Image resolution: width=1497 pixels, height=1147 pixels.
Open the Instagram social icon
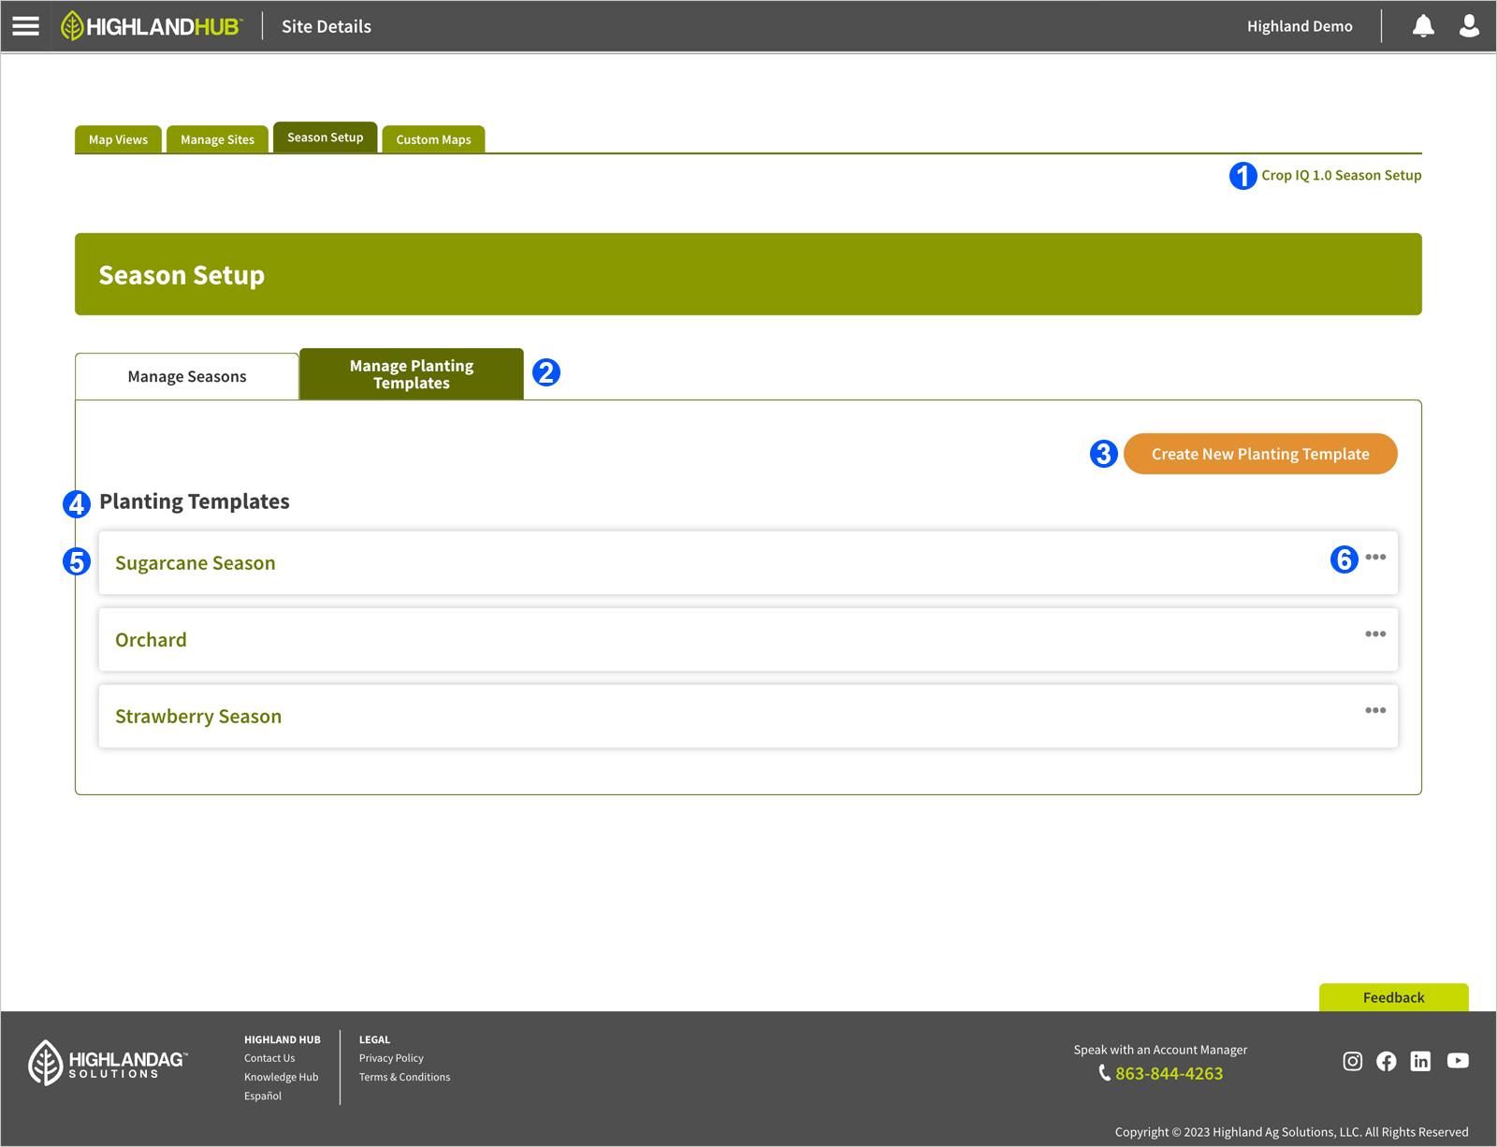(1352, 1061)
